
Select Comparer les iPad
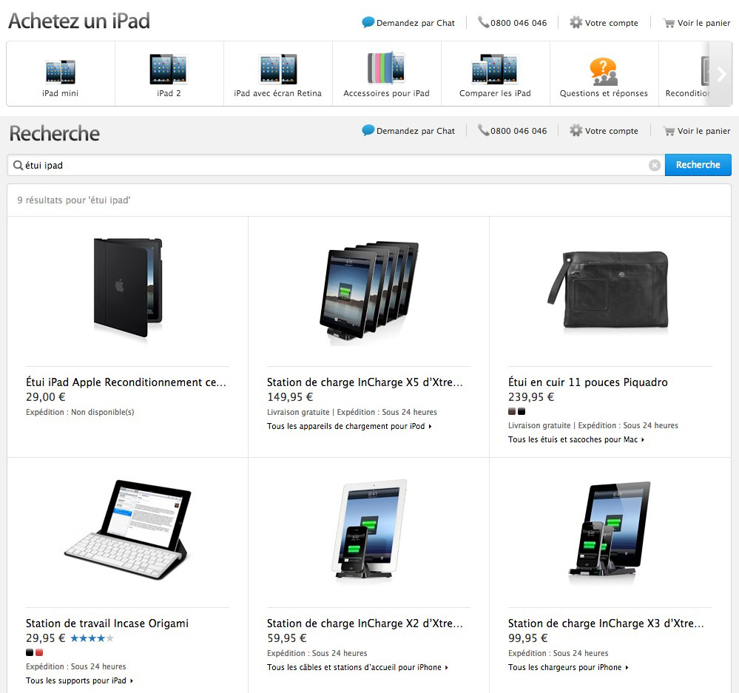click(496, 73)
